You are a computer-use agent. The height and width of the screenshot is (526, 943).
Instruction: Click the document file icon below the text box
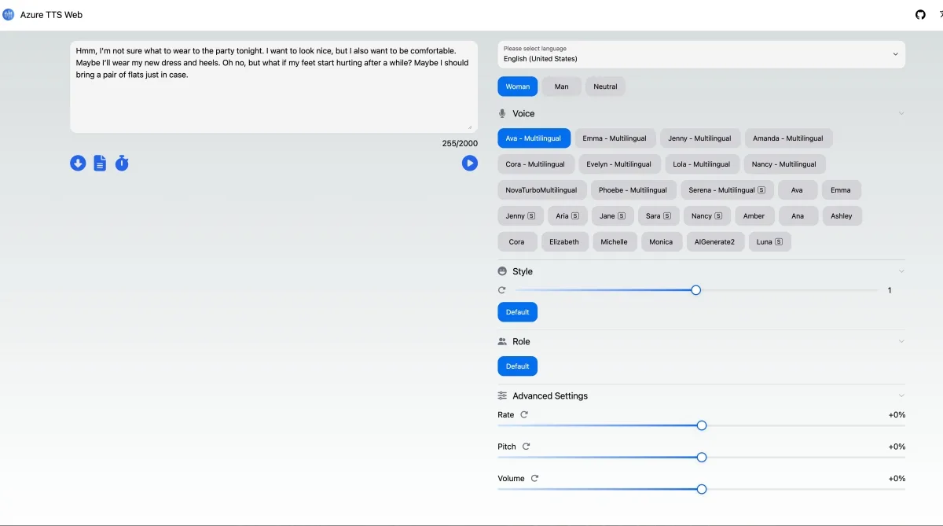coord(100,163)
